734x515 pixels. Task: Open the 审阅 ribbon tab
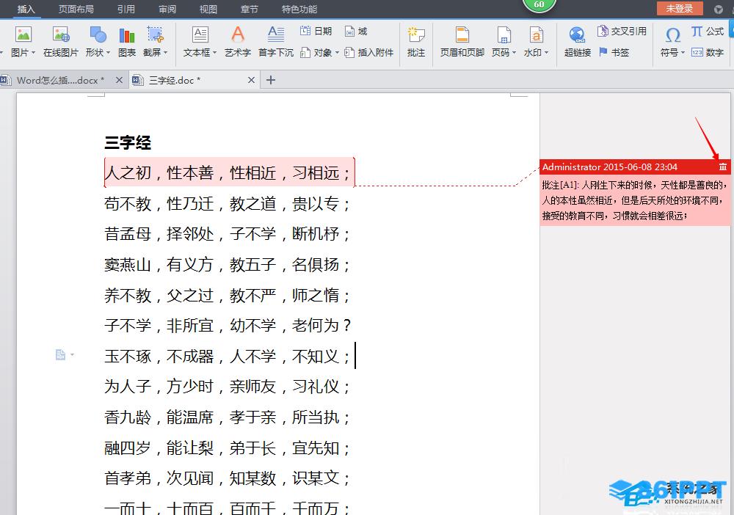pos(167,9)
